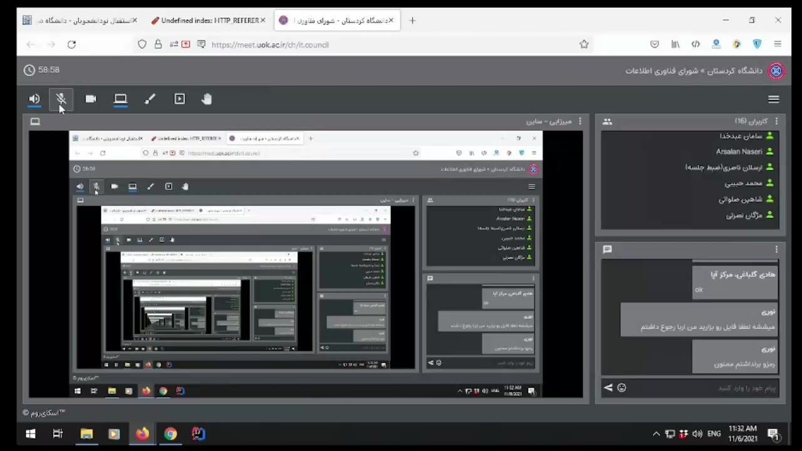Turn on the webcam camera icon

[91, 99]
